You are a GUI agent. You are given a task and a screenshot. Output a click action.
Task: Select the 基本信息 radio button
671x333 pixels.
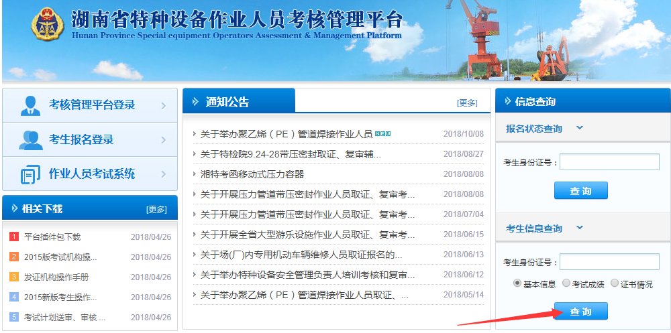tap(517, 283)
